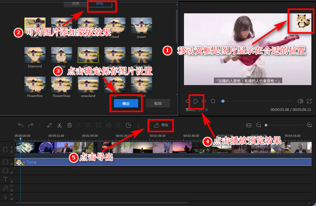Click the zoom-in magnifier on timeline
The image size is (316, 206).
[309, 125]
